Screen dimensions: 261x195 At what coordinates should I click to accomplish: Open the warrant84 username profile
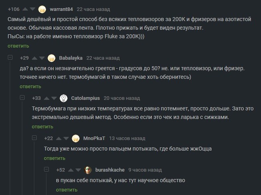[61, 9]
